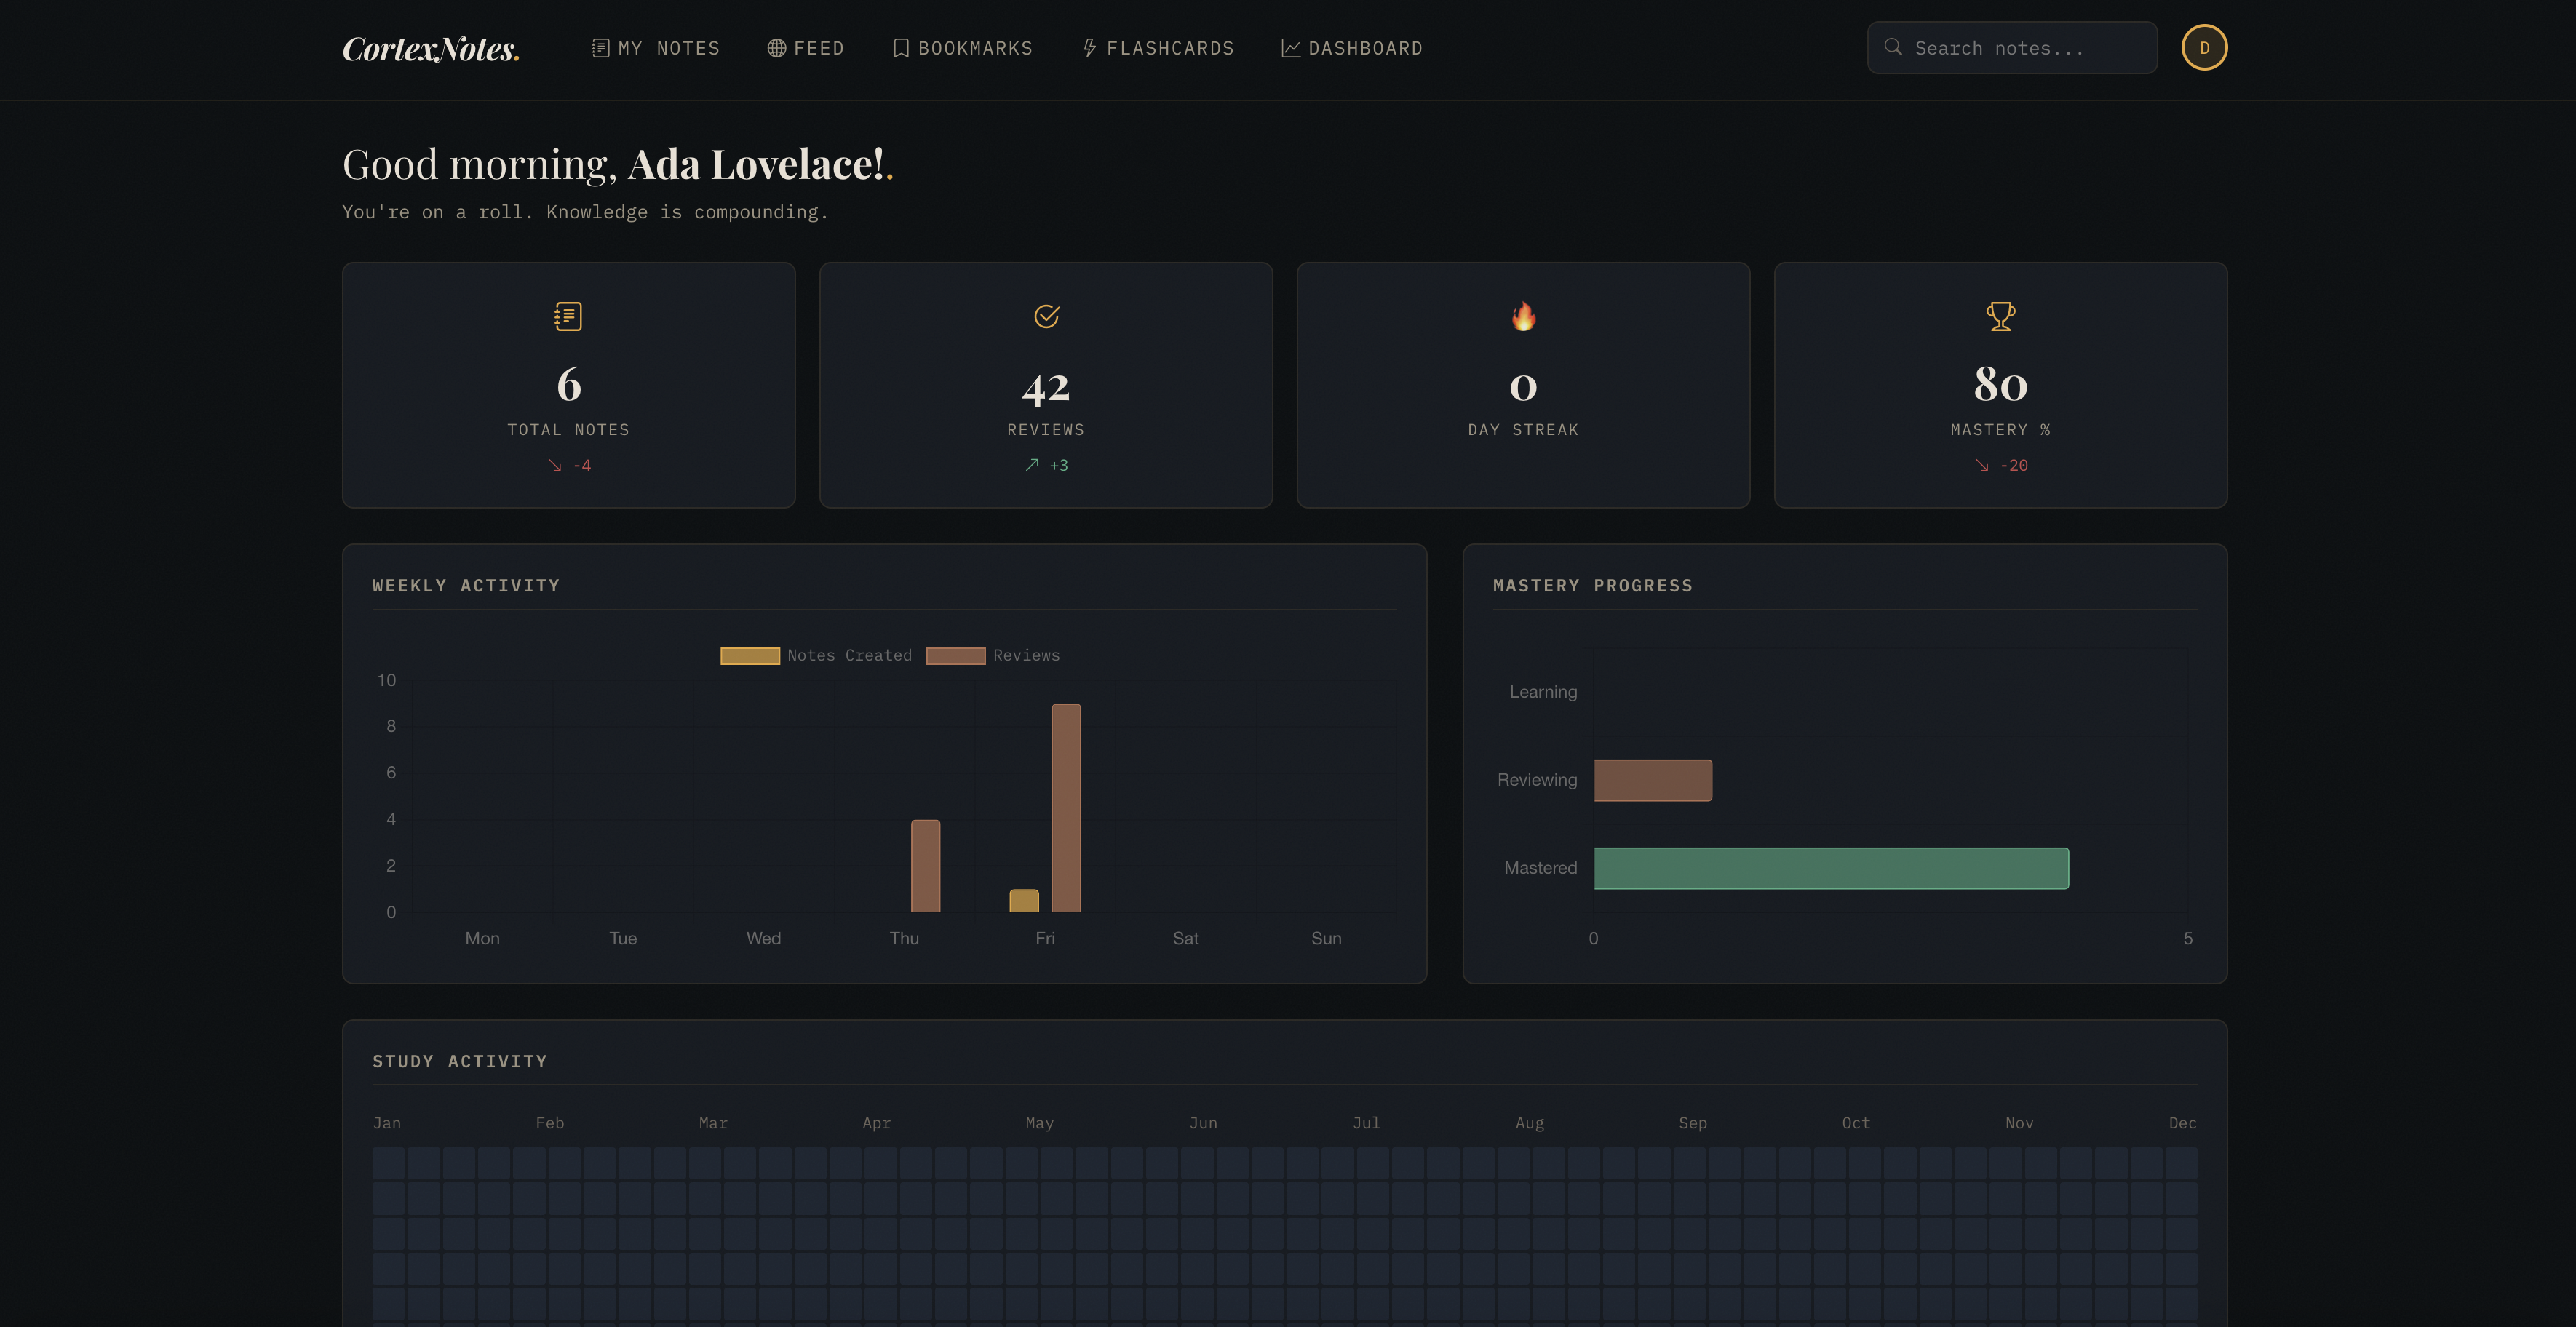Click the flame icon in Day Streak card
Image resolution: width=2576 pixels, height=1327 pixels.
point(1523,316)
